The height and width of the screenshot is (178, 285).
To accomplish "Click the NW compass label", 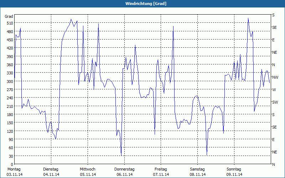I will pyautogui.click(x=275, y=77).
